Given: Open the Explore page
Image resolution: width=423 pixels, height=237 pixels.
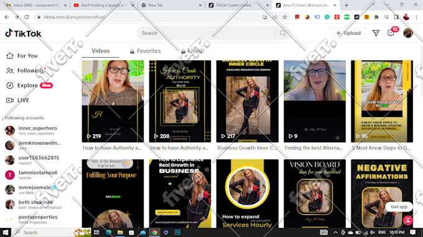Looking at the screenshot, I should (29, 85).
